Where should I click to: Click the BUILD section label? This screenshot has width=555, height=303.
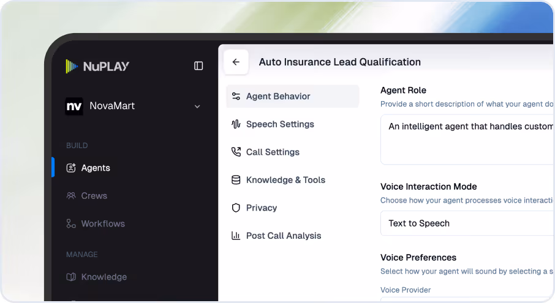77,145
